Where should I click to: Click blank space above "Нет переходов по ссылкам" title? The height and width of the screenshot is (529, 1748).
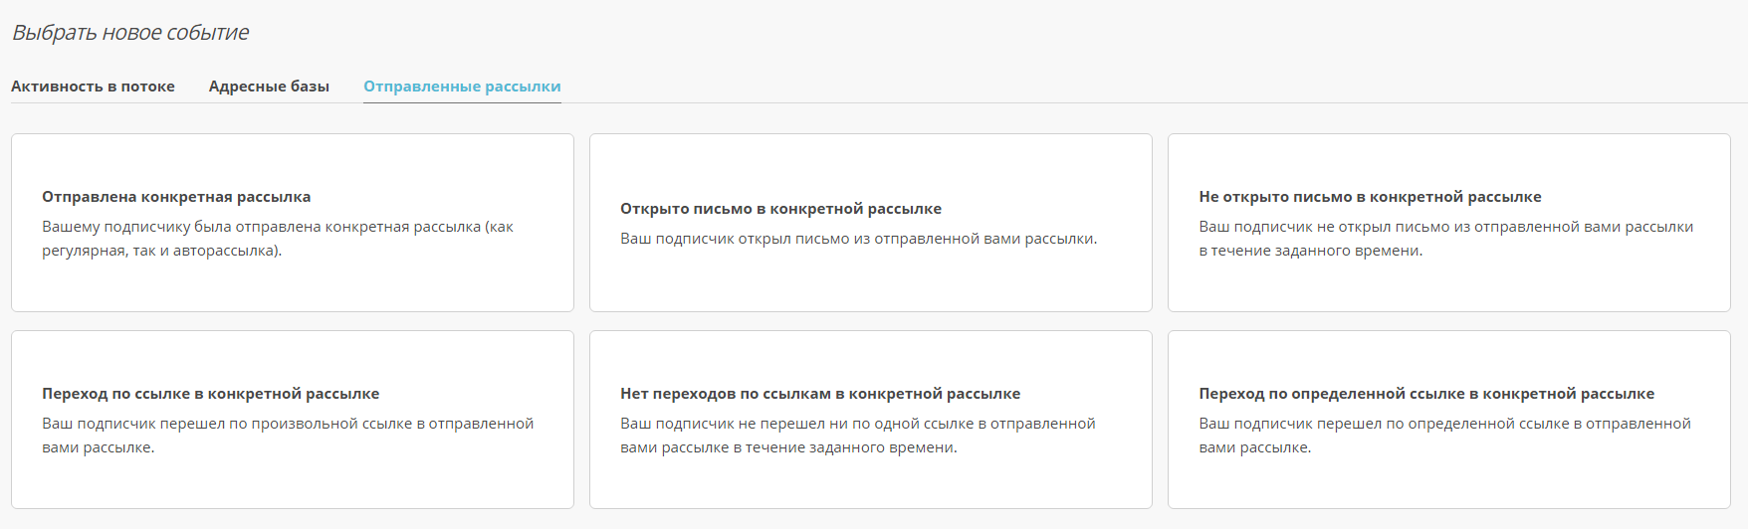click(870, 356)
